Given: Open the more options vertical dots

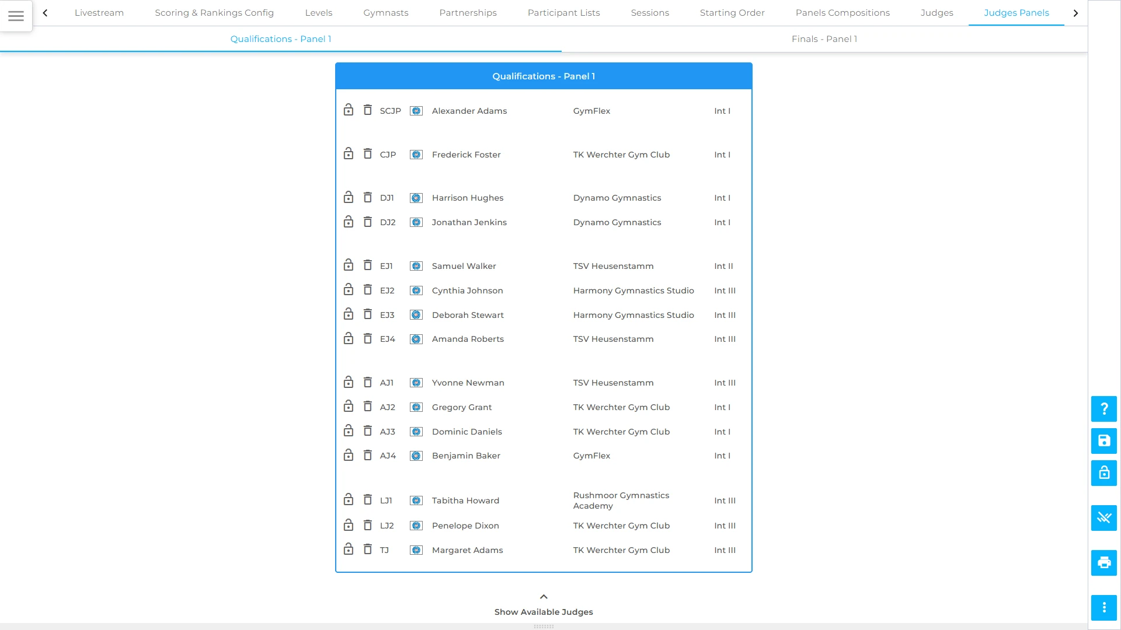Looking at the screenshot, I should [1103, 608].
